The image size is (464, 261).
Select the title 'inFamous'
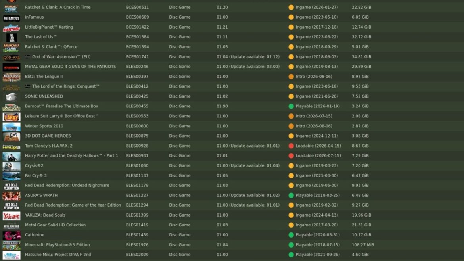pos(35,17)
